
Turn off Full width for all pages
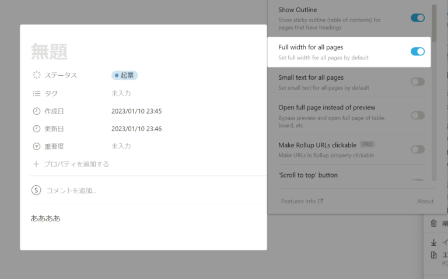[418, 51]
